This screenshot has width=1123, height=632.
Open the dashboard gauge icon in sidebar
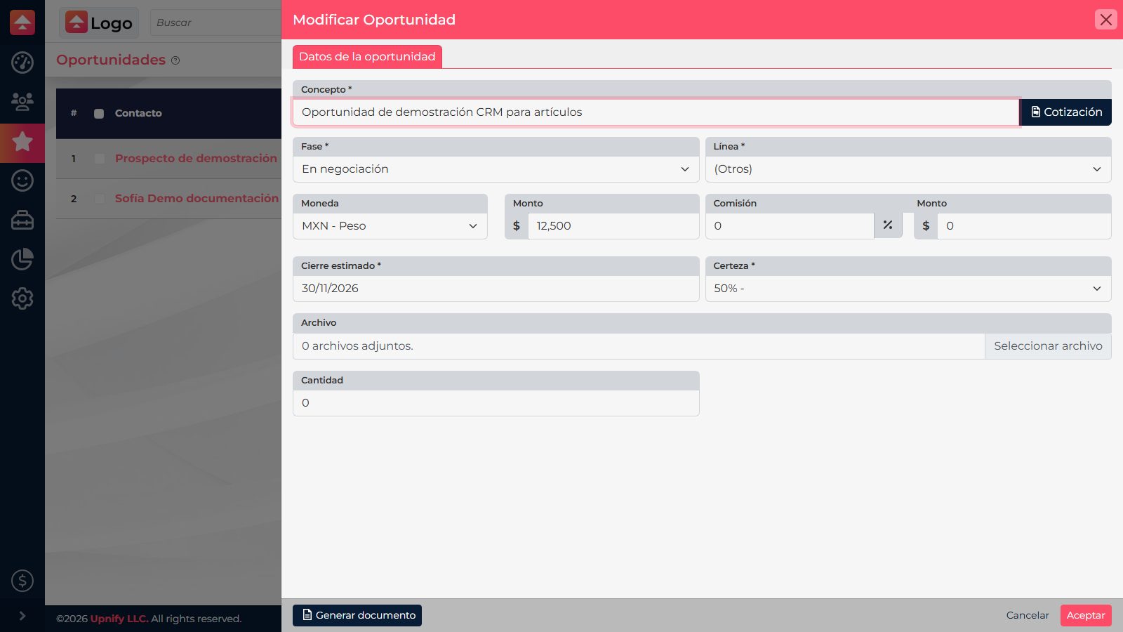tap(22, 62)
